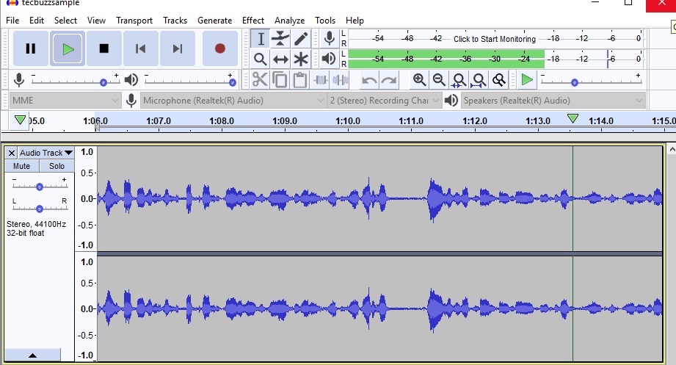Click the Cut scissors icon
The width and height of the screenshot is (676, 365).
coord(260,80)
